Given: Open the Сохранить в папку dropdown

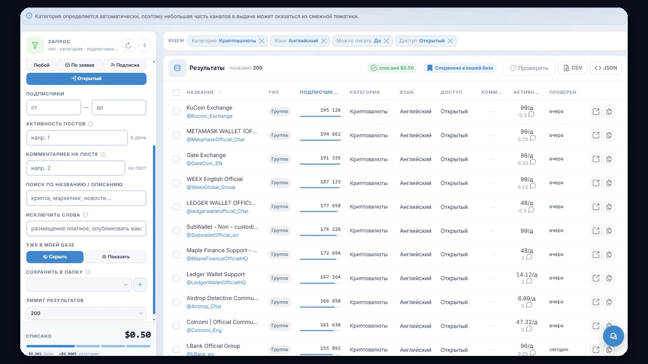Looking at the screenshot, I should click(79, 285).
